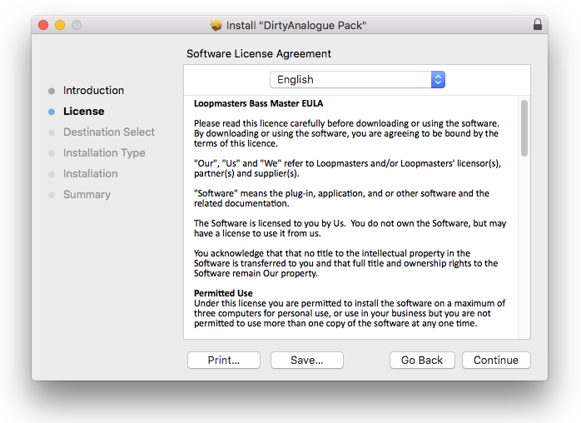Image resolution: width=581 pixels, height=423 pixels.
Task: Select the Introduction step in the sidebar
Action: 93,91
